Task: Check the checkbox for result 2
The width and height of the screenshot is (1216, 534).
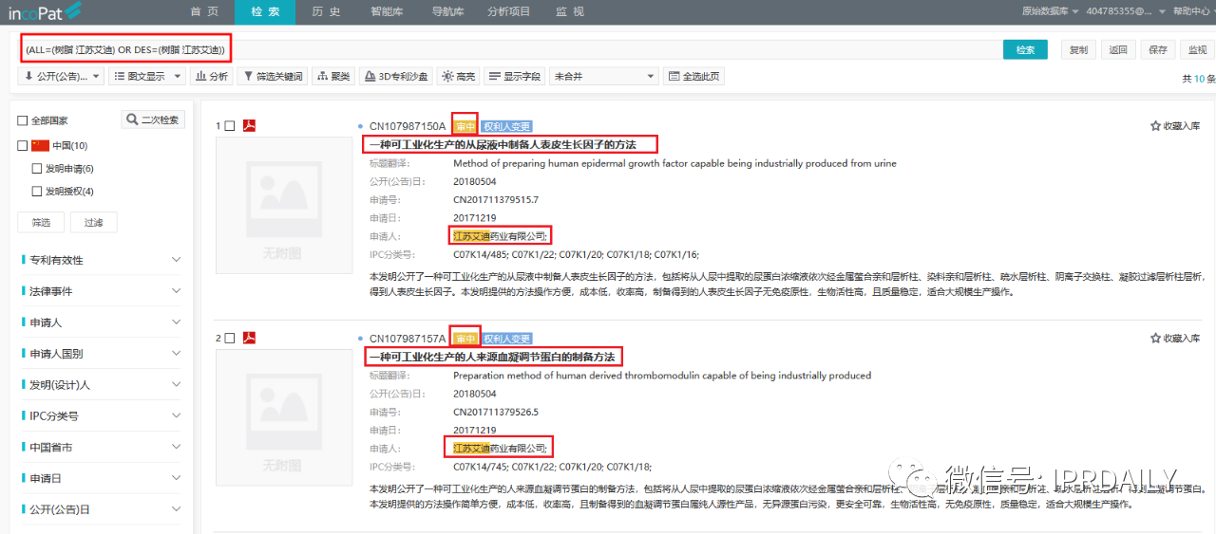Action: click(x=230, y=339)
